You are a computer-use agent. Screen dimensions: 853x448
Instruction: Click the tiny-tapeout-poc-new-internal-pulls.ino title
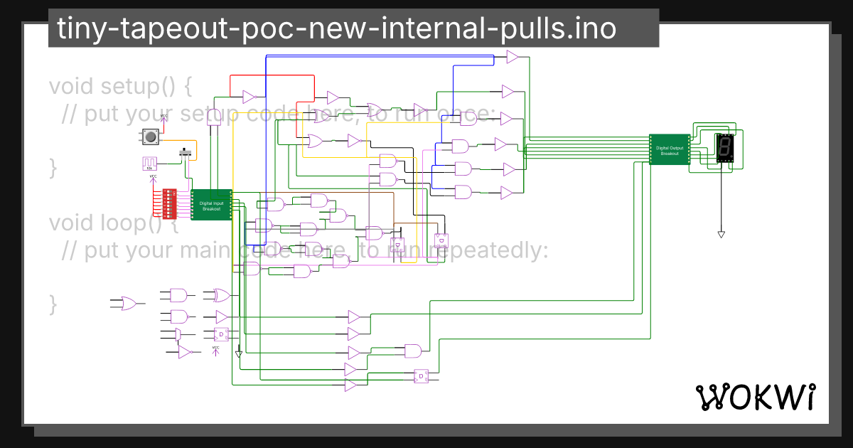(x=337, y=30)
